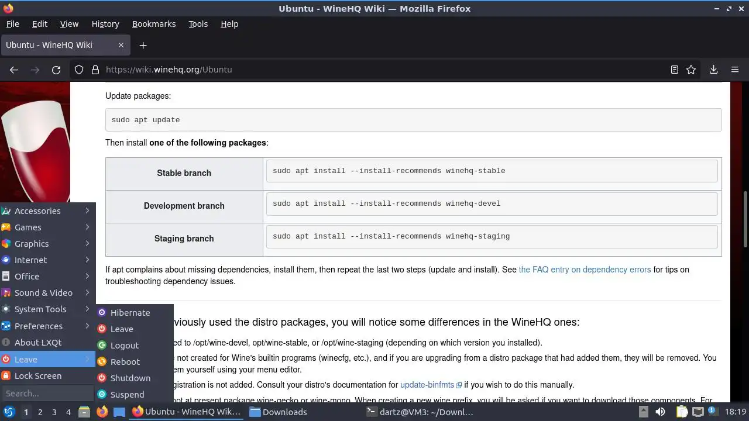This screenshot has width=749, height=421.
Task: Choose Lock Screen in the application menu
Action: coord(48,376)
